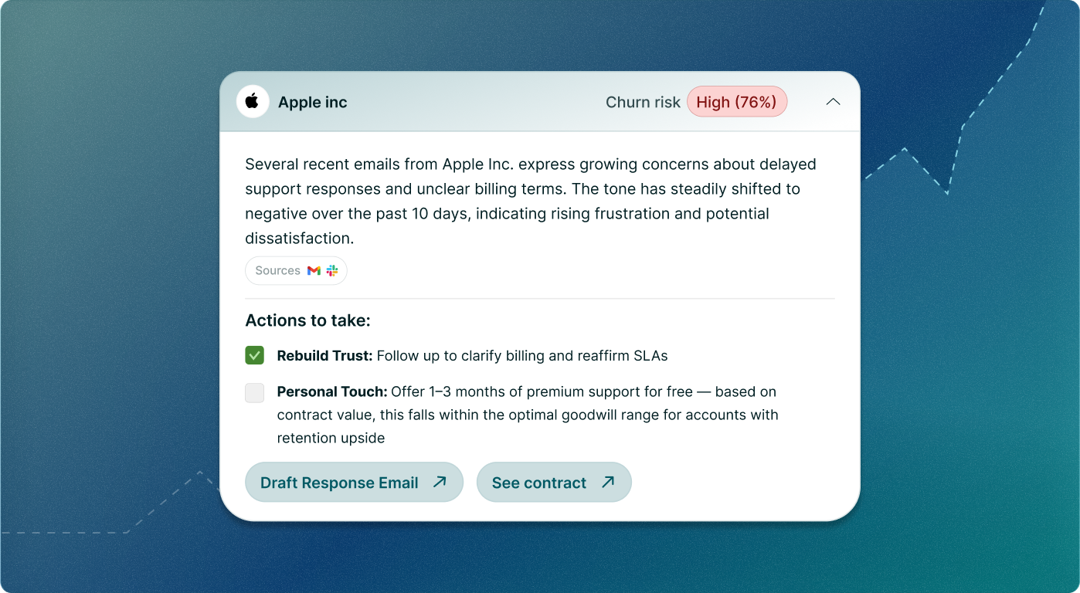Click the High (76%) churn risk badge
This screenshot has height=593, width=1080.
click(x=737, y=102)
